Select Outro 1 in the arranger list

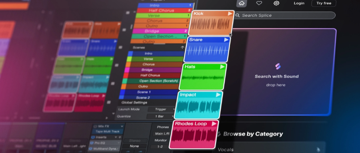click(161, 26)
